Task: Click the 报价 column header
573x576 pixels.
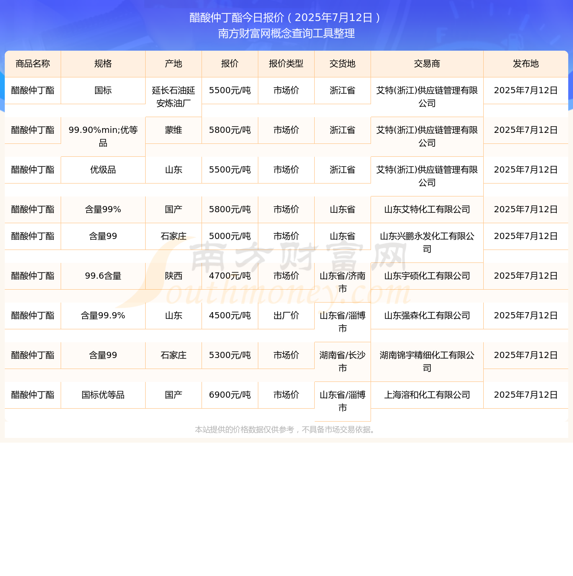Action: 230,64
